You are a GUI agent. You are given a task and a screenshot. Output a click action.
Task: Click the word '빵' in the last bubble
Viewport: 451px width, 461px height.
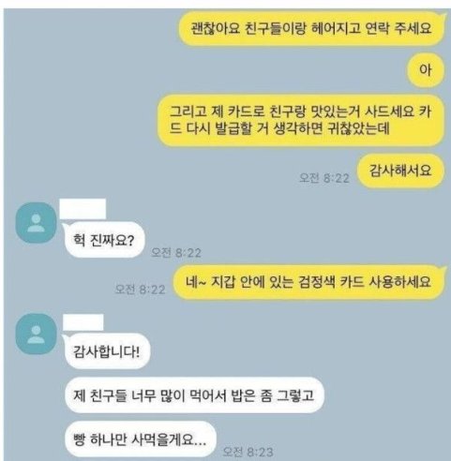pyautogui.click(x=79, y=439)
